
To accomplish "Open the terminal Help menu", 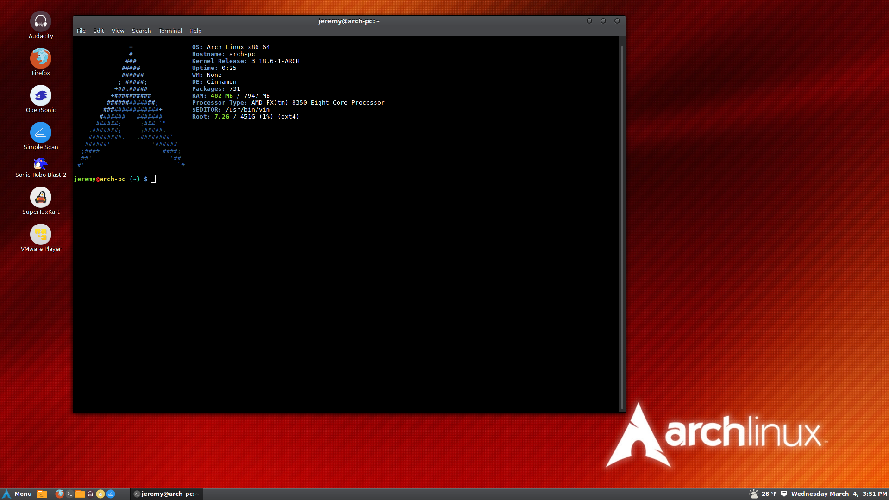I will (x=195, y=31).
